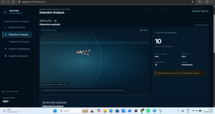Click '10 locations returned' text
215x114 pixels.
[201, 25]
